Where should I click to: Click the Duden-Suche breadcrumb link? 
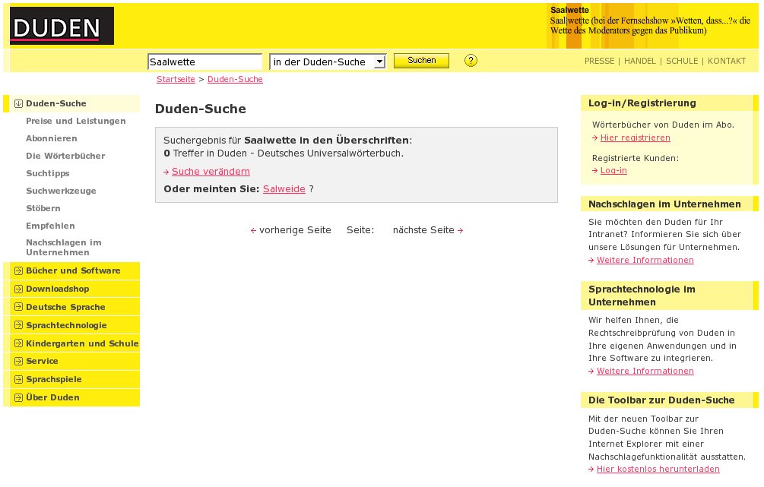(236, 79)
